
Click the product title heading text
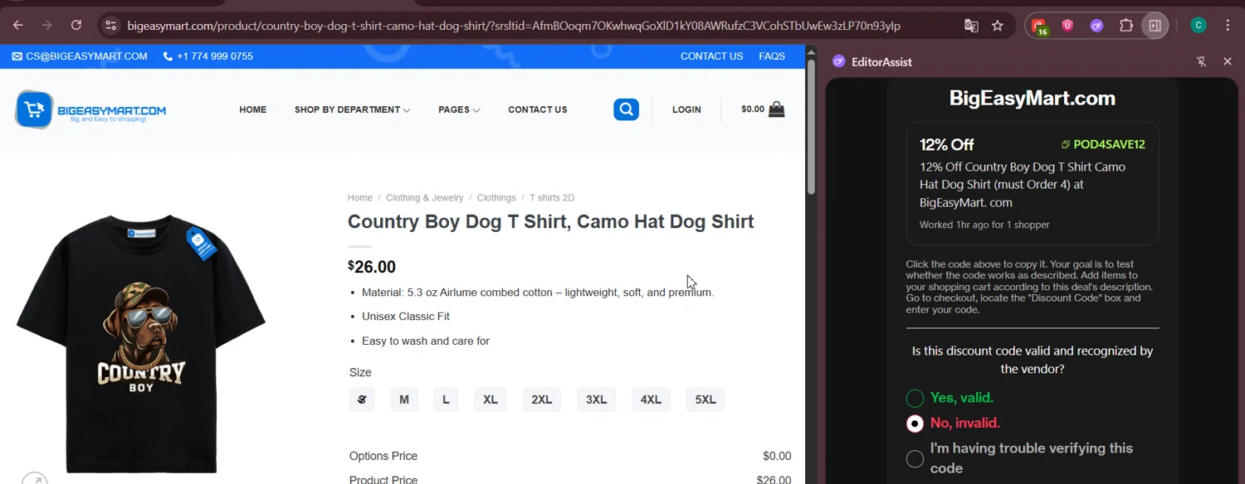point(550,221)
